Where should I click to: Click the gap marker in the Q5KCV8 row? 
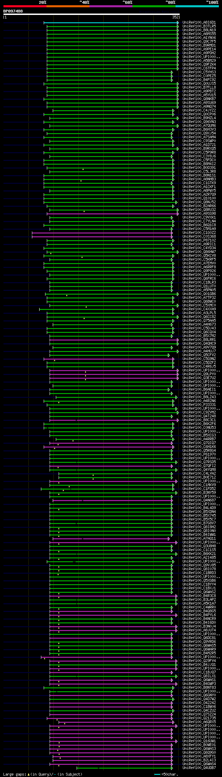pyautogui.click(x=82, y=257)
